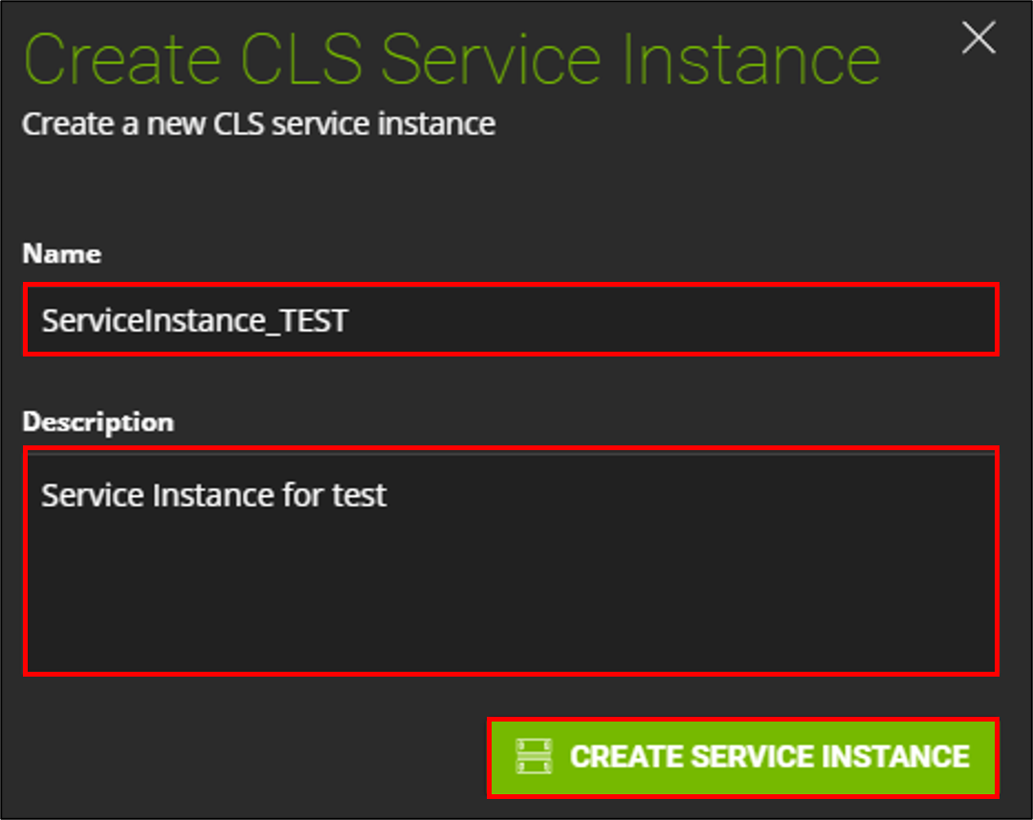Click the empty right side of Name field

672,320
